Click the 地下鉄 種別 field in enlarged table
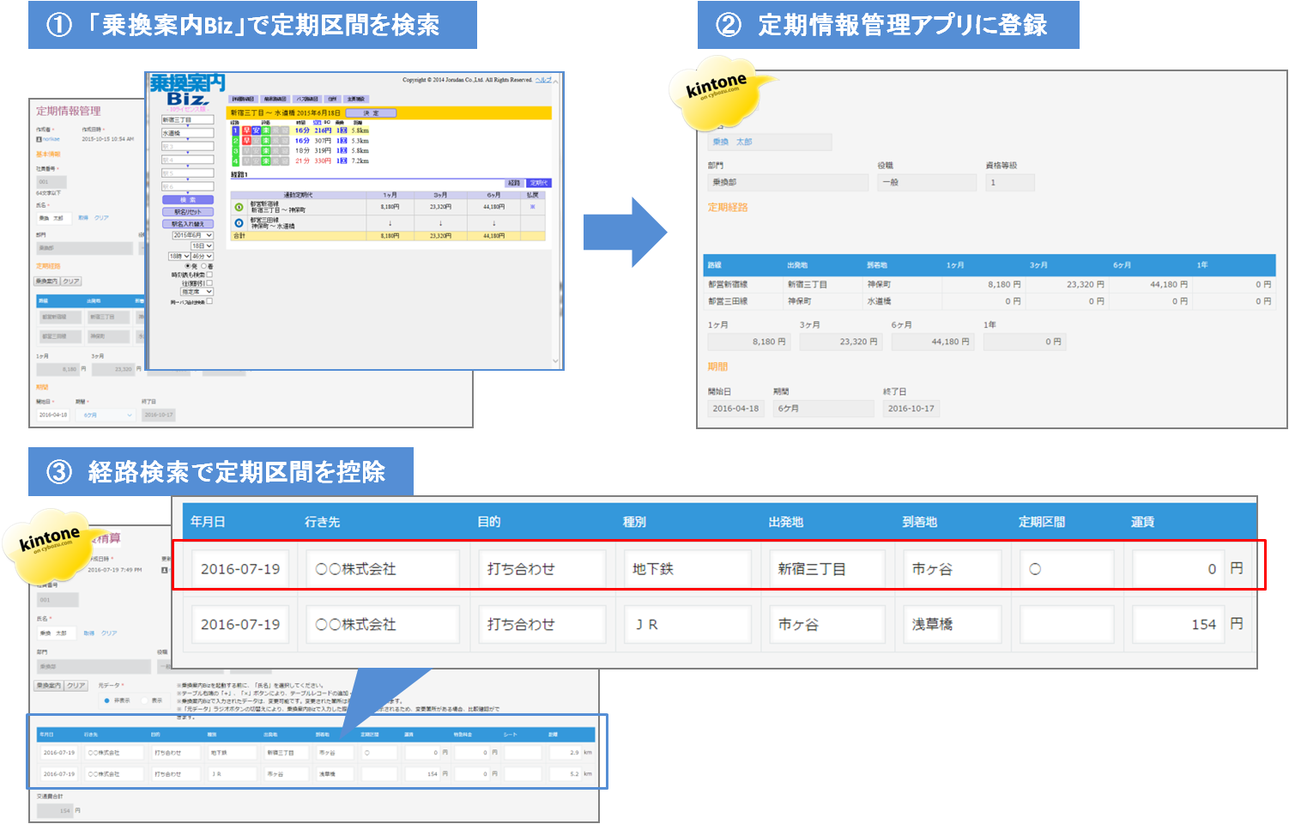The height and width of the screenshot is (824, 1289). coord(688,568)
